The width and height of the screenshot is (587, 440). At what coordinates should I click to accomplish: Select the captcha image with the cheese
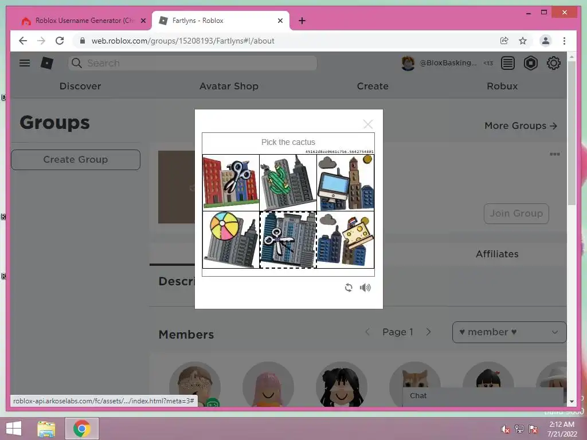point(345,240)
